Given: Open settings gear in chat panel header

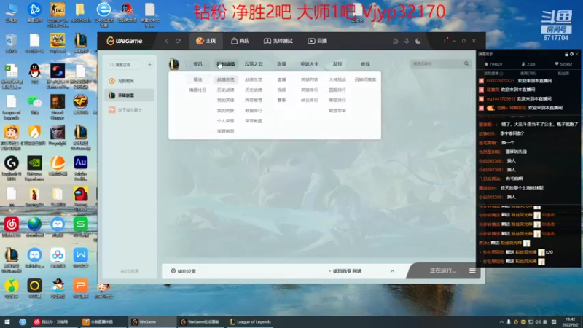Looking at the screenshot, I should 572,54.
